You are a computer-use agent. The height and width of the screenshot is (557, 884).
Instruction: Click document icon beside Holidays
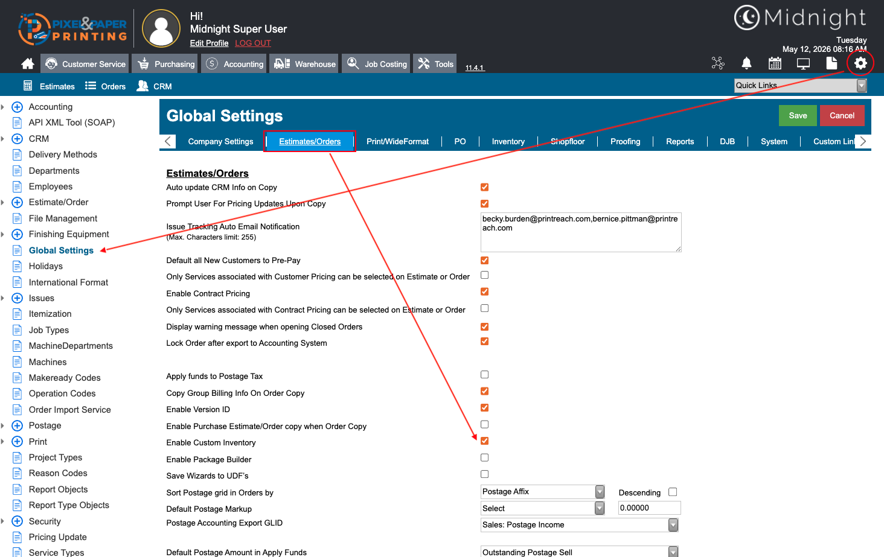tap(17, 266)
